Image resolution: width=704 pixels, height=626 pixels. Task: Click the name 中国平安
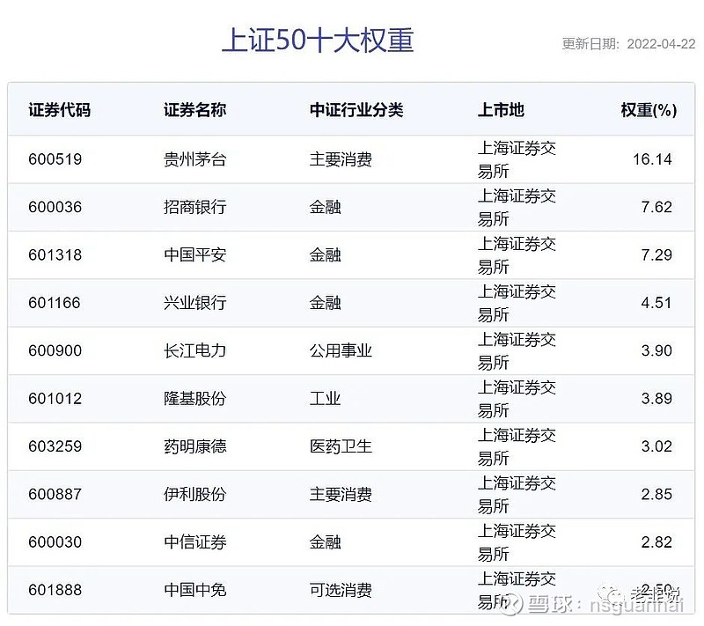(x=194, y=255)
